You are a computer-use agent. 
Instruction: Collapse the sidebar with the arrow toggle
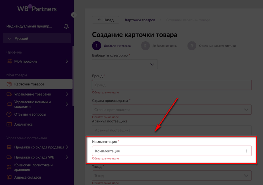(x=74, y=15)
